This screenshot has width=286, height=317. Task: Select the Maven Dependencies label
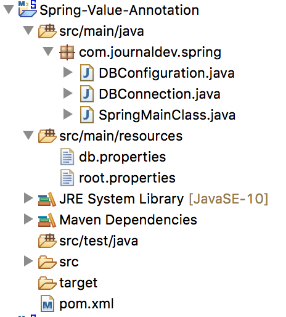[x=128, y=220]
